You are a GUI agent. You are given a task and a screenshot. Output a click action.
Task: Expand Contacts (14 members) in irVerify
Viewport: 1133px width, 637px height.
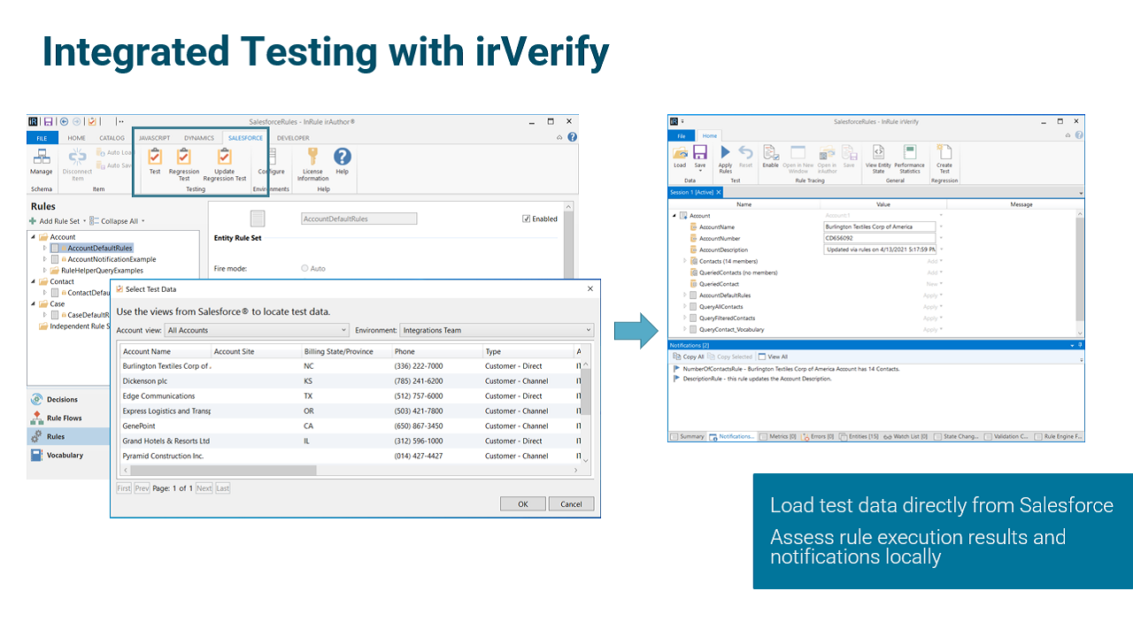(x=684, y=261)
